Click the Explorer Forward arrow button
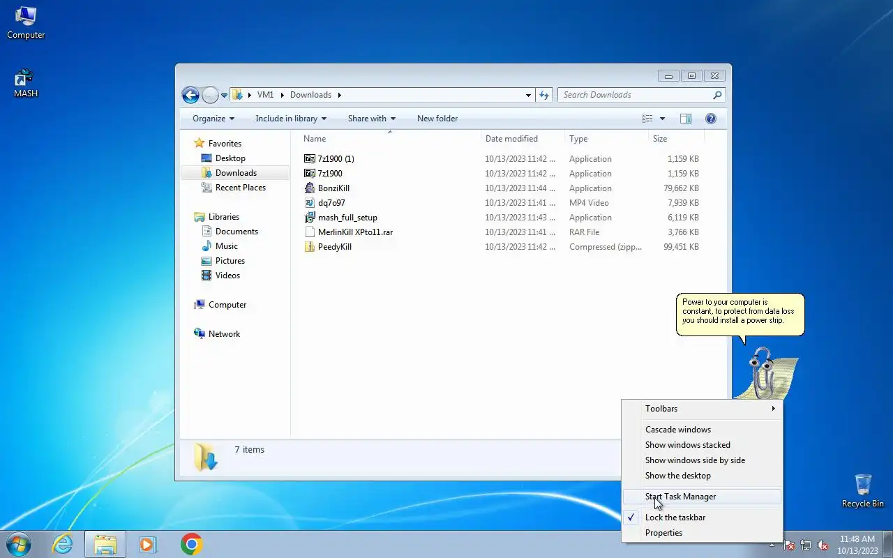The image size is (893, 558). pos(210,95)
